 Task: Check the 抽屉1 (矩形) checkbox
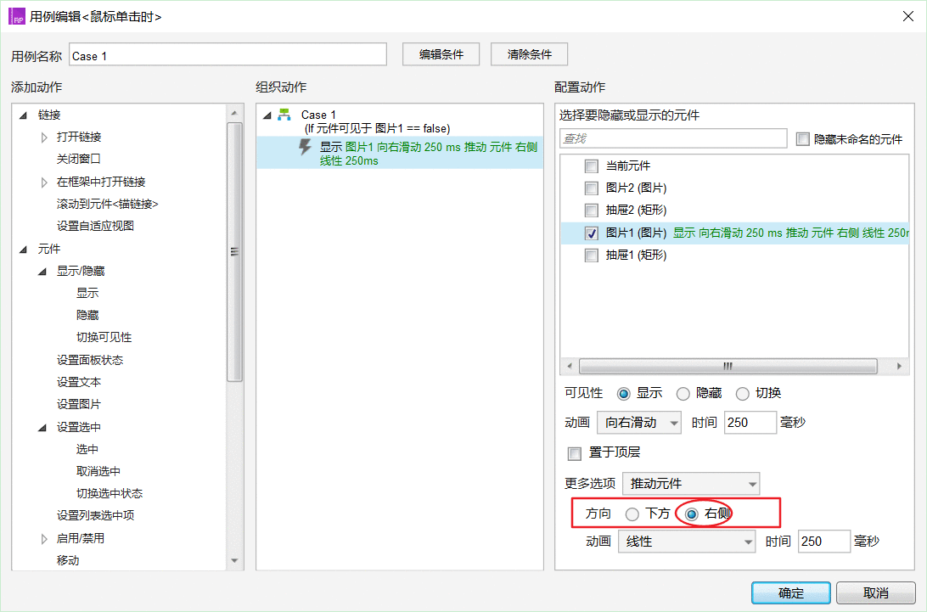[x=591, y=255]
